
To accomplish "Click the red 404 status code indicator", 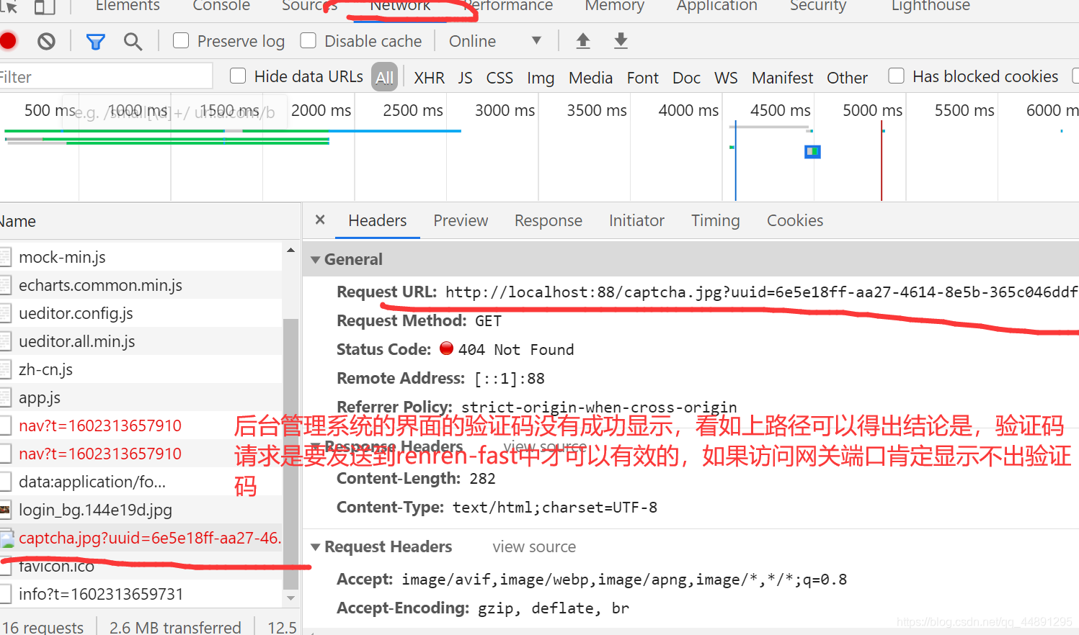I will (447, 349).
